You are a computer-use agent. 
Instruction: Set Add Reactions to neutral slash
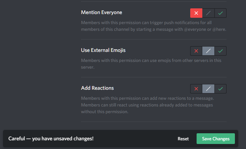point(208,89)
